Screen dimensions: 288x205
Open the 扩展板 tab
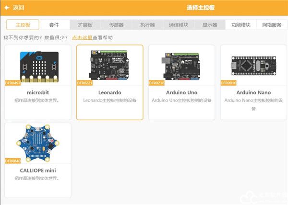tap(85, 25)
